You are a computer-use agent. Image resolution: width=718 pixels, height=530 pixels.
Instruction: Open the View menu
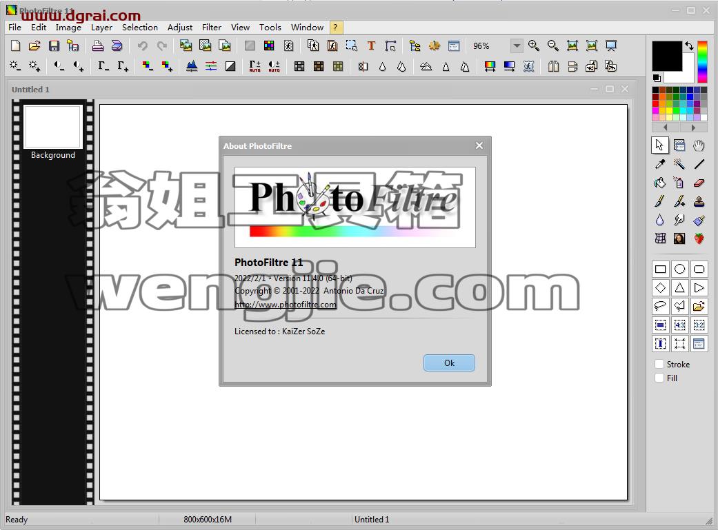coord(240,28)
